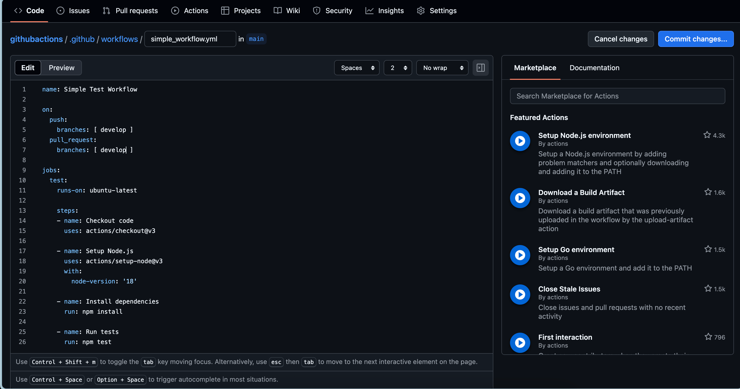Screen dimensions: 740x389
Task: Open the workflows breadcrumb link
Action: tap(119, 39)
